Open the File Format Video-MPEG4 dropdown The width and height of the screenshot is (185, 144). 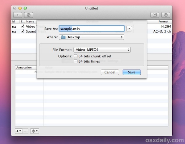[x=102, y=50]
